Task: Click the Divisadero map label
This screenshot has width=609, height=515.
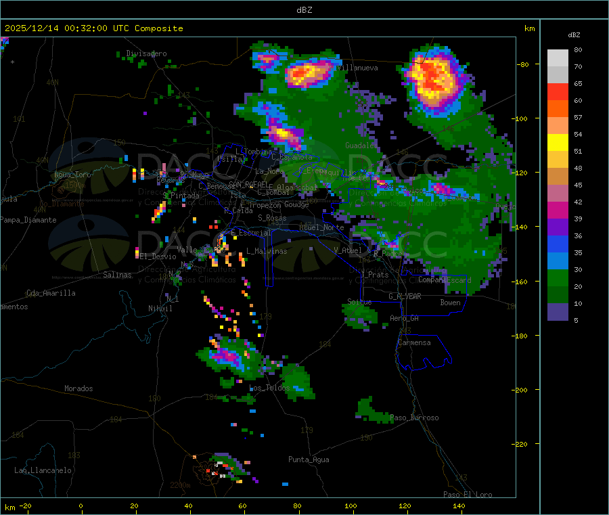Action: pyautogui.click(x=146, y=53)
